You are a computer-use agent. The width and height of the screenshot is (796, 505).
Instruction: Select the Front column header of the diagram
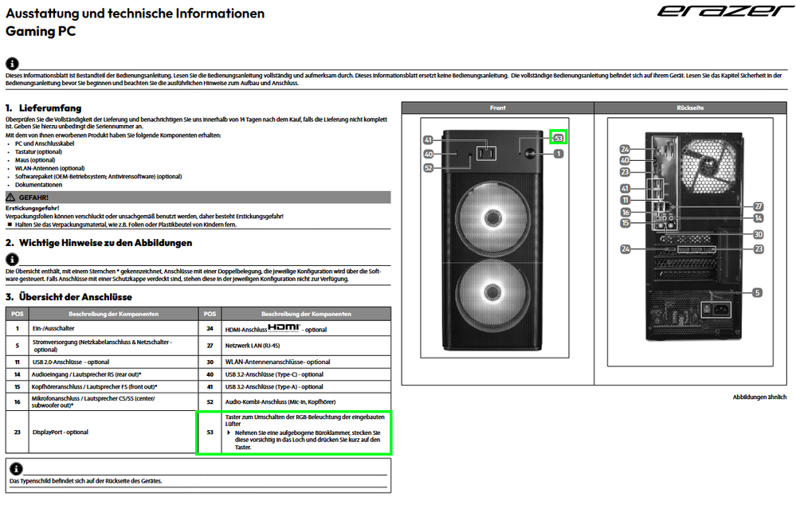point(496,108)
